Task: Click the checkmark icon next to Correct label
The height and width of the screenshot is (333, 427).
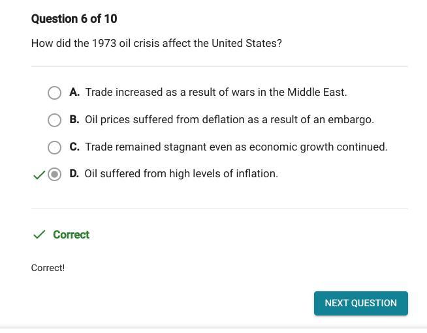Action: (39, 235)
